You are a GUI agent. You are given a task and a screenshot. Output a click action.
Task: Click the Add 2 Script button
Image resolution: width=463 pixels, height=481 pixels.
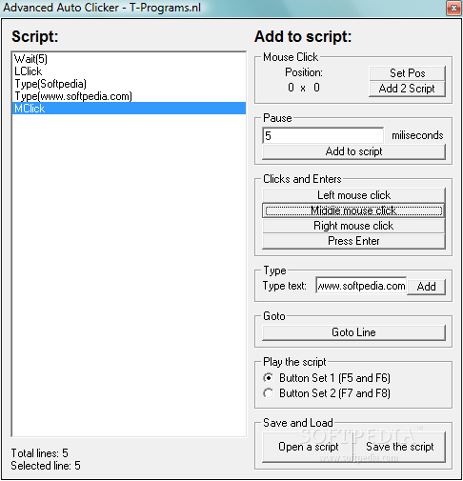[407, 89]
